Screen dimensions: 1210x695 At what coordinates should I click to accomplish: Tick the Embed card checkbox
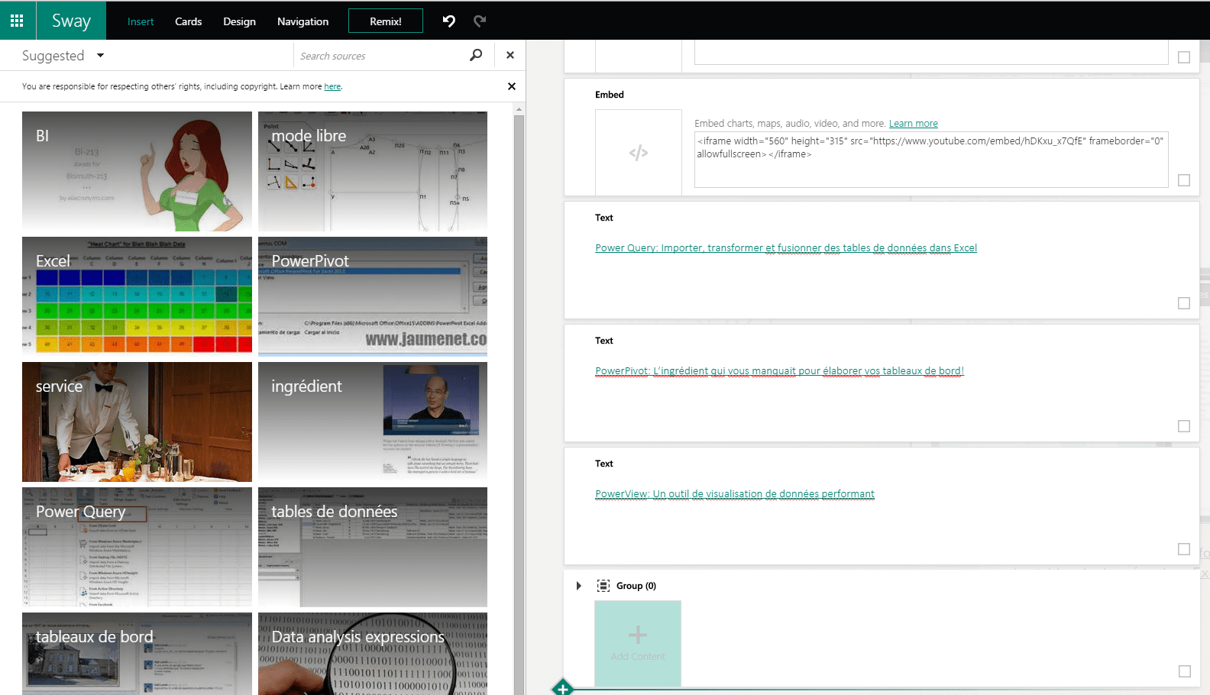pos(1184,180)
